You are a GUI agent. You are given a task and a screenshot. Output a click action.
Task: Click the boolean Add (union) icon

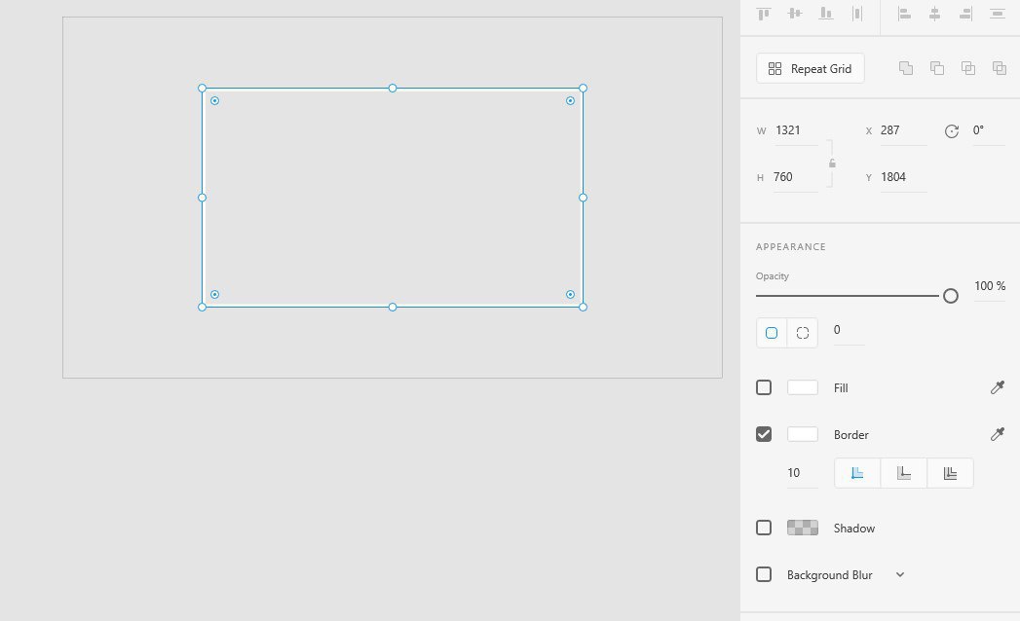tap(906, 68)
